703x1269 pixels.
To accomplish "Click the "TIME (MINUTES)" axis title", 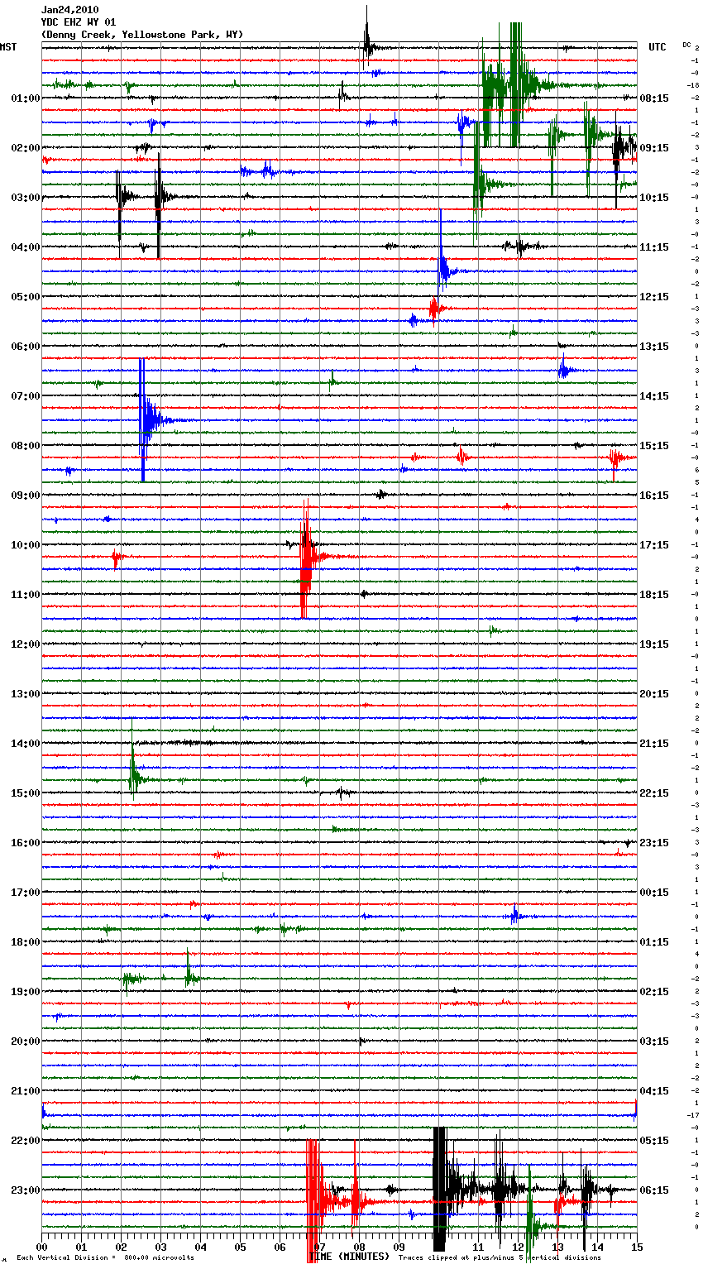I will point(349,1257).
